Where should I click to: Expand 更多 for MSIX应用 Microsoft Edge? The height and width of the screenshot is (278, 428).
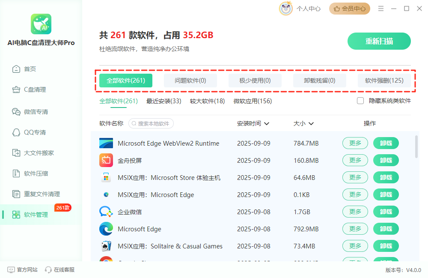pyautogui.click(x=355, y=194)
